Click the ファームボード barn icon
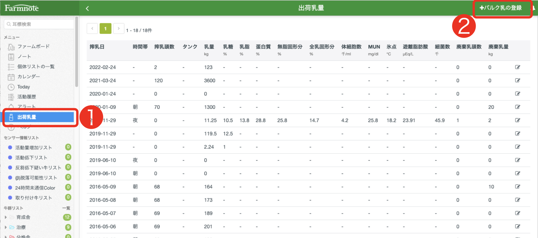This screenshot has height=238, width=538. pos(11,47)
